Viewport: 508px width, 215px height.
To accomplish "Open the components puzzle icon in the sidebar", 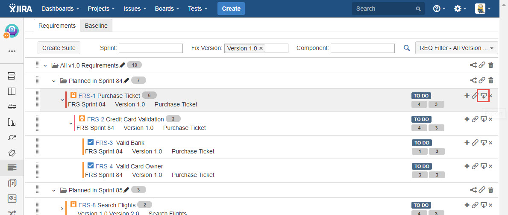I will [12, 153].
